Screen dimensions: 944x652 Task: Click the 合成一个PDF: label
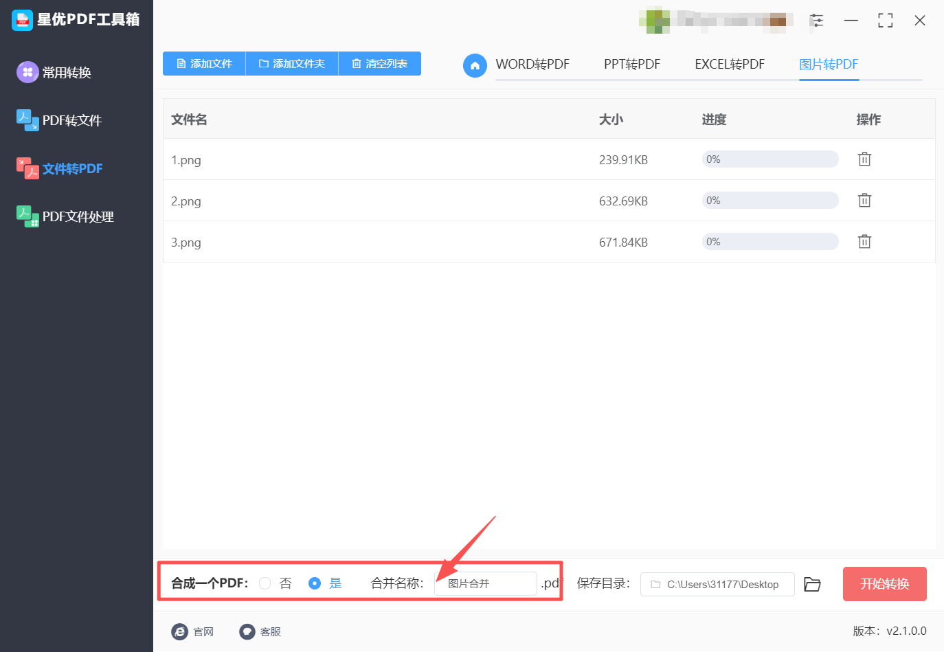210,583
